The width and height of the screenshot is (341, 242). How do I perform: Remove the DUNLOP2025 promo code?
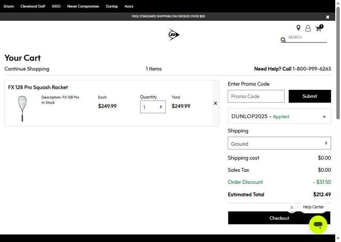(x=324, y=116)
